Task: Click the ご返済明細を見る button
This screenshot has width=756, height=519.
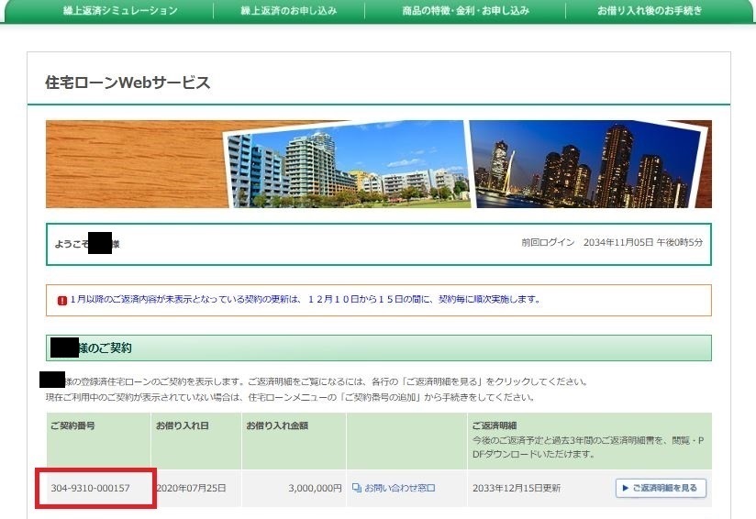Action: click(x=661, y=488)
